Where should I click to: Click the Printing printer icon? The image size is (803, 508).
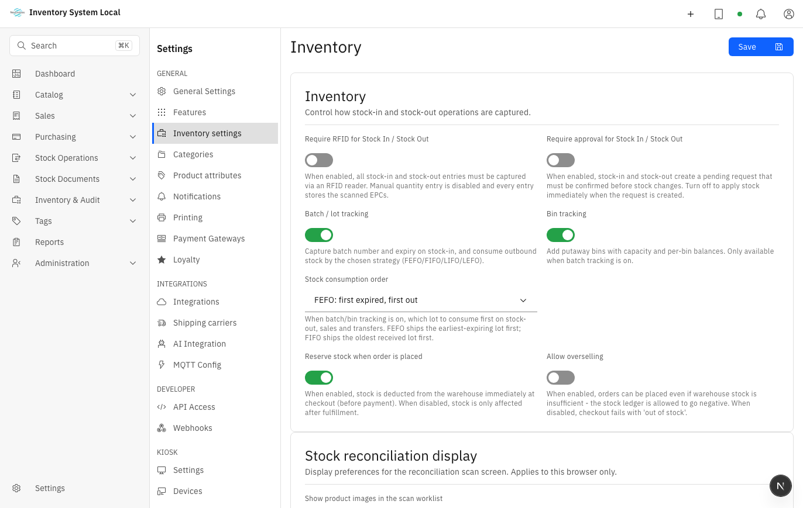[162, 217]
